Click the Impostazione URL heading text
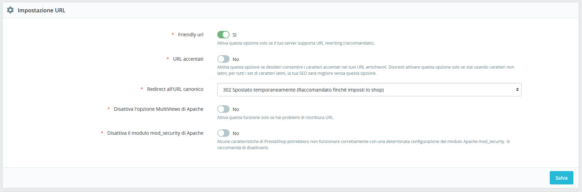The width and height of the screenshot is (582, 192). click(42, 10)
